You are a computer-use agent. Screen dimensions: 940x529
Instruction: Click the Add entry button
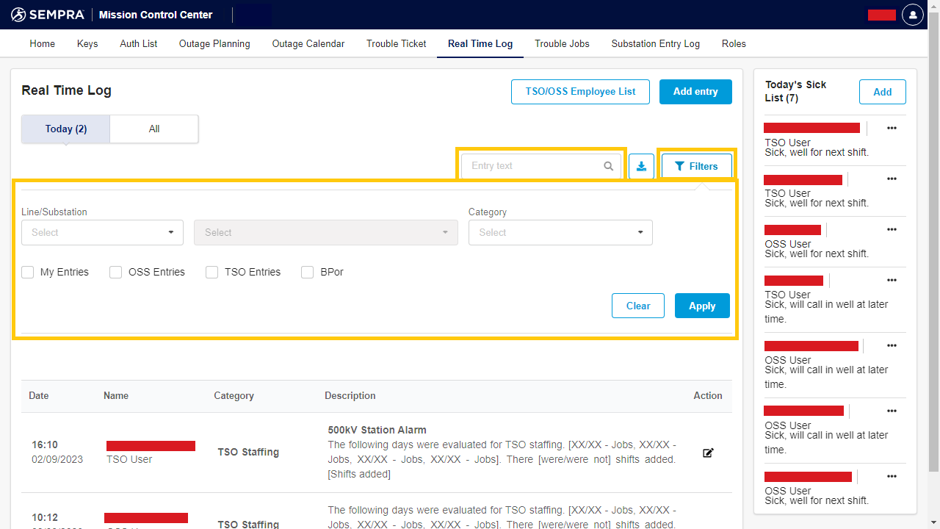695,91
